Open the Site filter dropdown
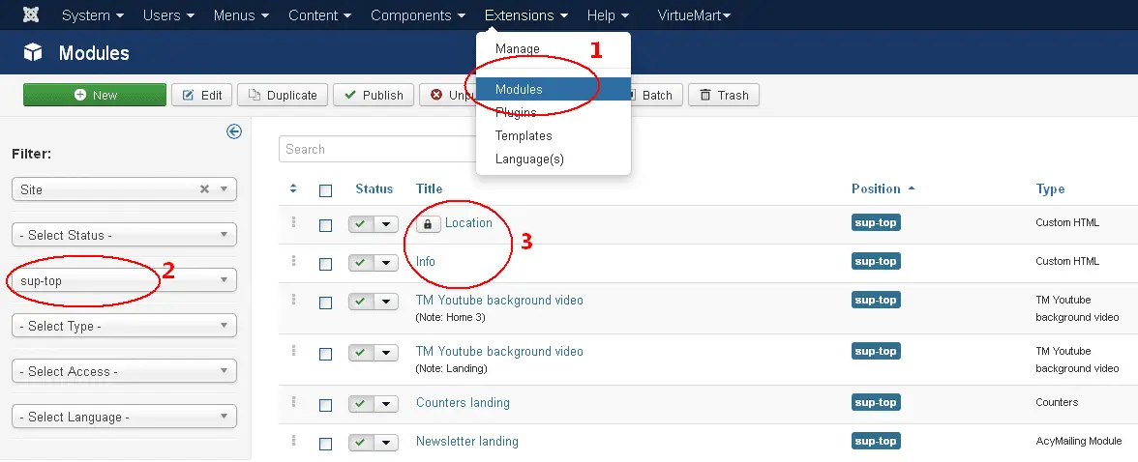The image size is (1138, 462). pos(124,189)
